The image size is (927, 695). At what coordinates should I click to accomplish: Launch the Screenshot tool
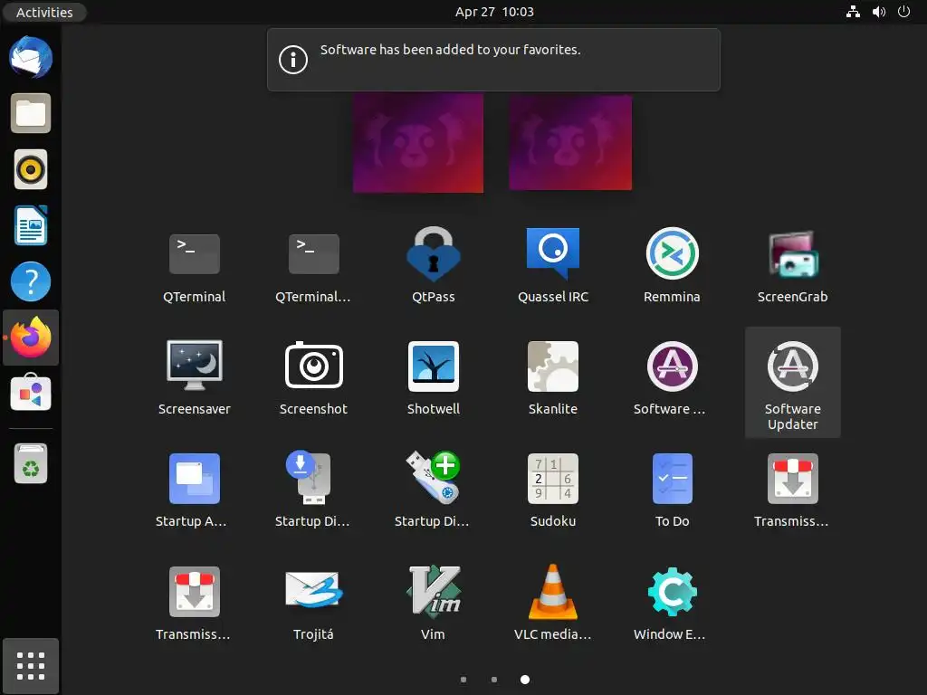click(314, 378)
